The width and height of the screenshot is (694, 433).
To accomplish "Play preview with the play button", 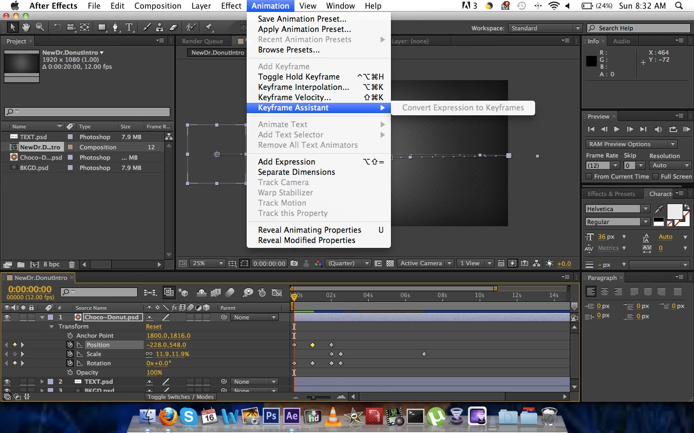I will click(616, 129).
